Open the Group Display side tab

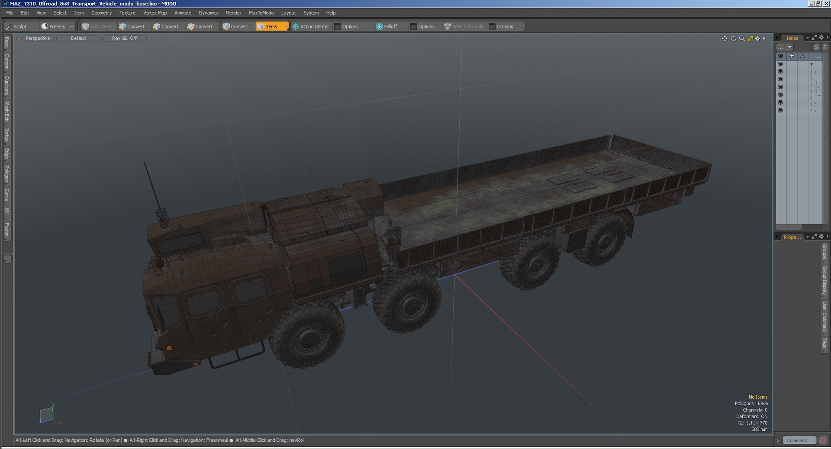[x=825, y=281]
